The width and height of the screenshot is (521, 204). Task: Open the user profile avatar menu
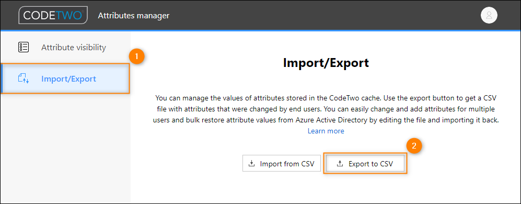tap(489, 15)
